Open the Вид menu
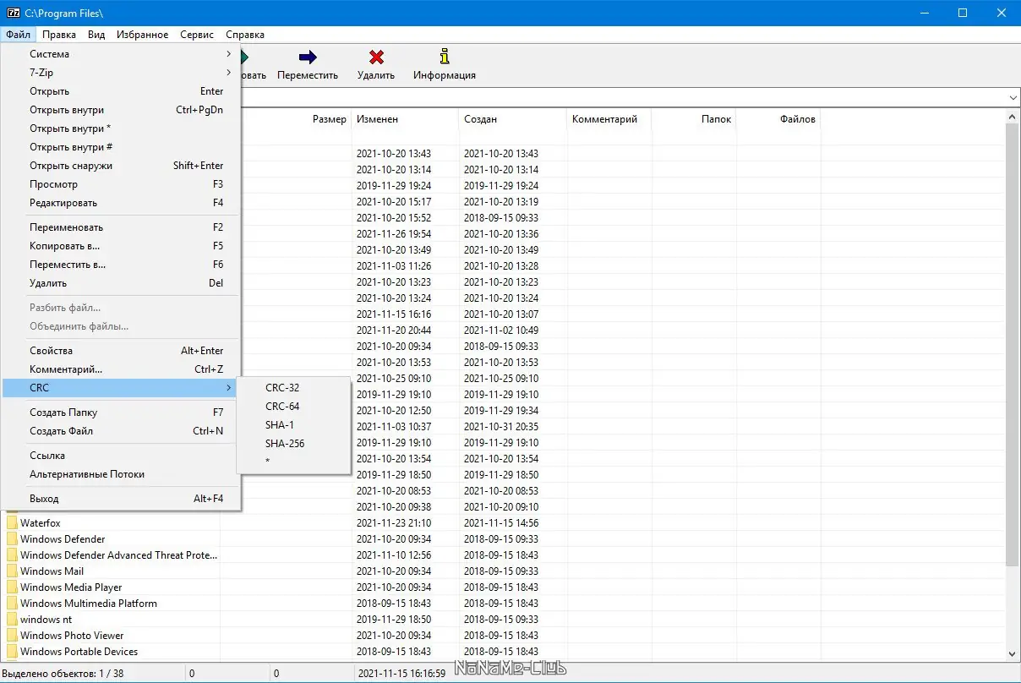 tap(96, 35)
